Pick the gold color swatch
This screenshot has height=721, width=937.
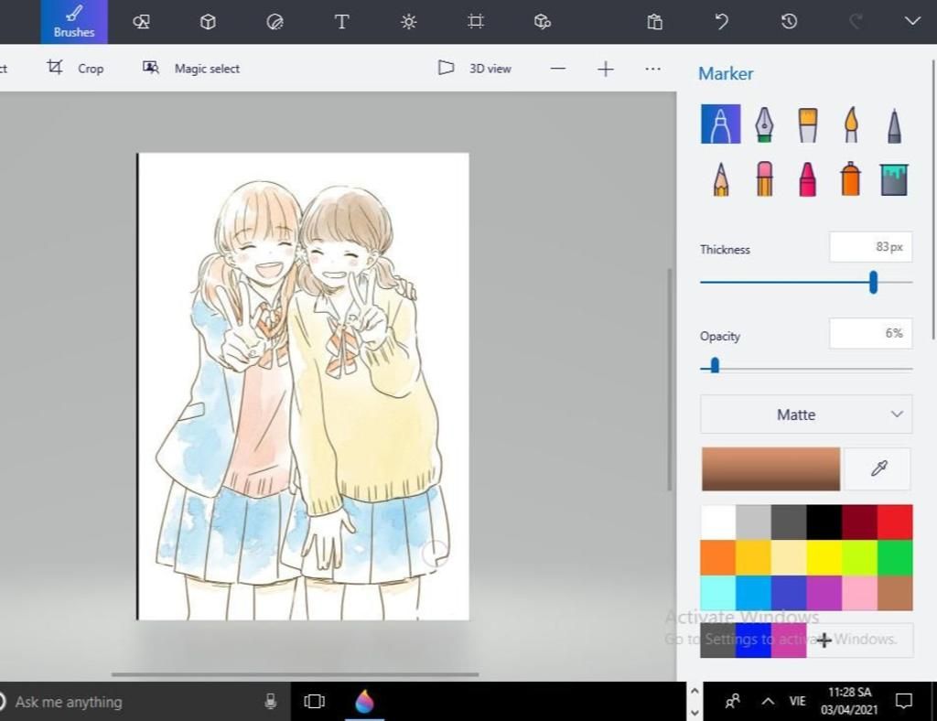pyautogui.click(x=754, y=557)
